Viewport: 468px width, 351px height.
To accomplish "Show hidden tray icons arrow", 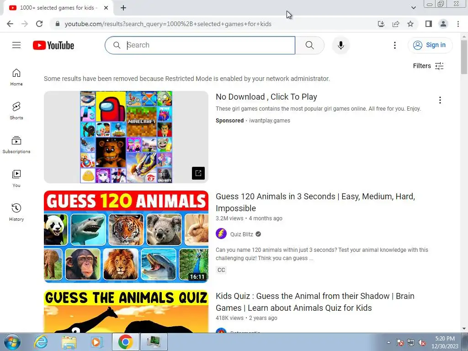I will 388,342.
